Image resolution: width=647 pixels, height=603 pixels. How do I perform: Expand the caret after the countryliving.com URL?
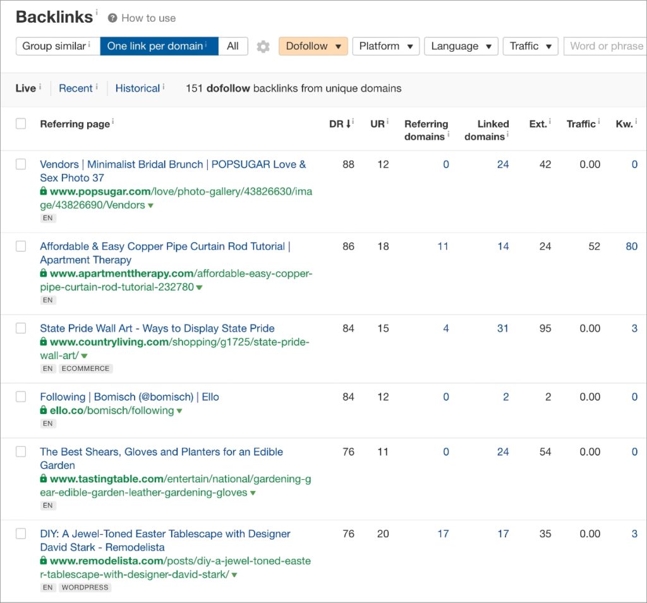(x=84, y=356)
